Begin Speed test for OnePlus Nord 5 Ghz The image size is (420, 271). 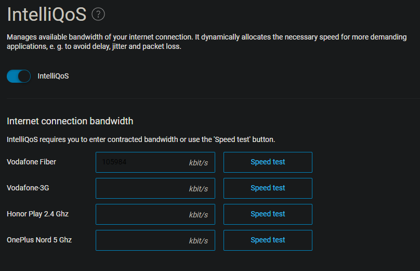[x=268, y=240]
